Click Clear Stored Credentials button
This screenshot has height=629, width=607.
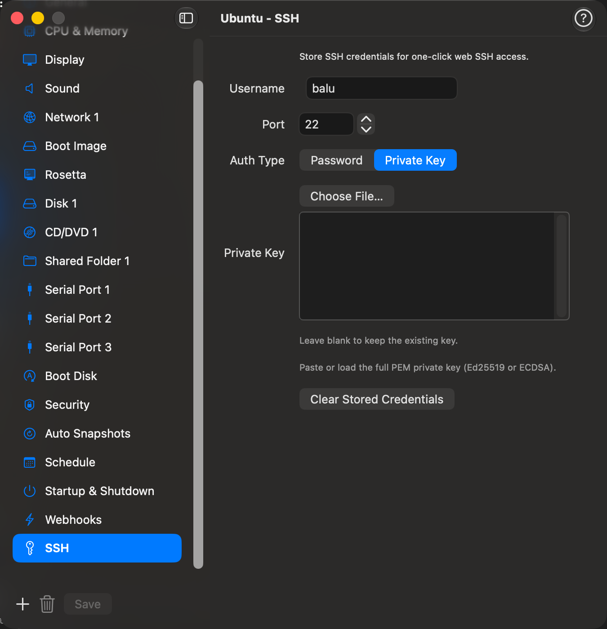(x=377, y=399)
